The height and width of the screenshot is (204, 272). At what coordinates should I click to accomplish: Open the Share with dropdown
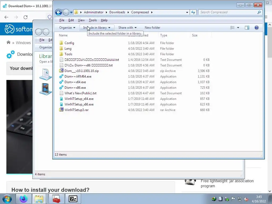coord(127,28)
